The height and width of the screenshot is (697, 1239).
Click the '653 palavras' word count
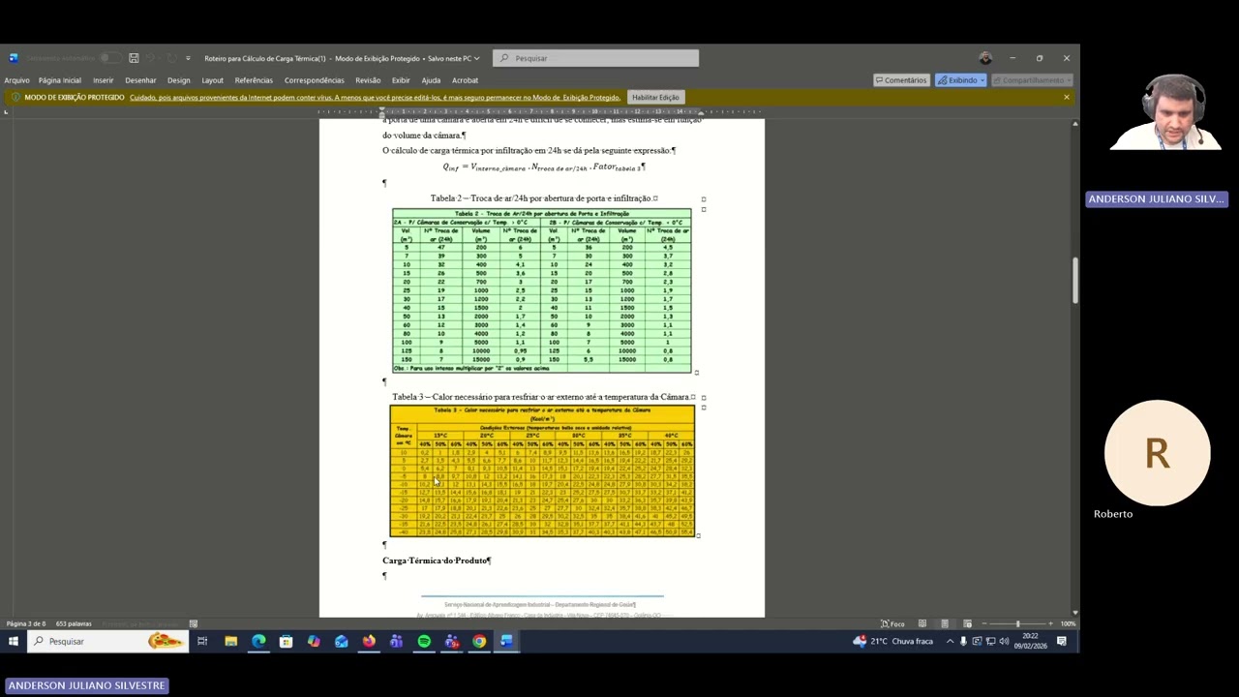74,623
